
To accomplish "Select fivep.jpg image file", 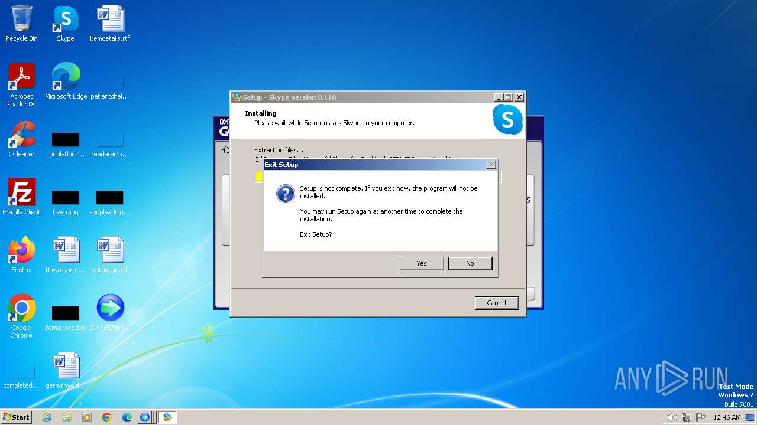I will point(65,202).
